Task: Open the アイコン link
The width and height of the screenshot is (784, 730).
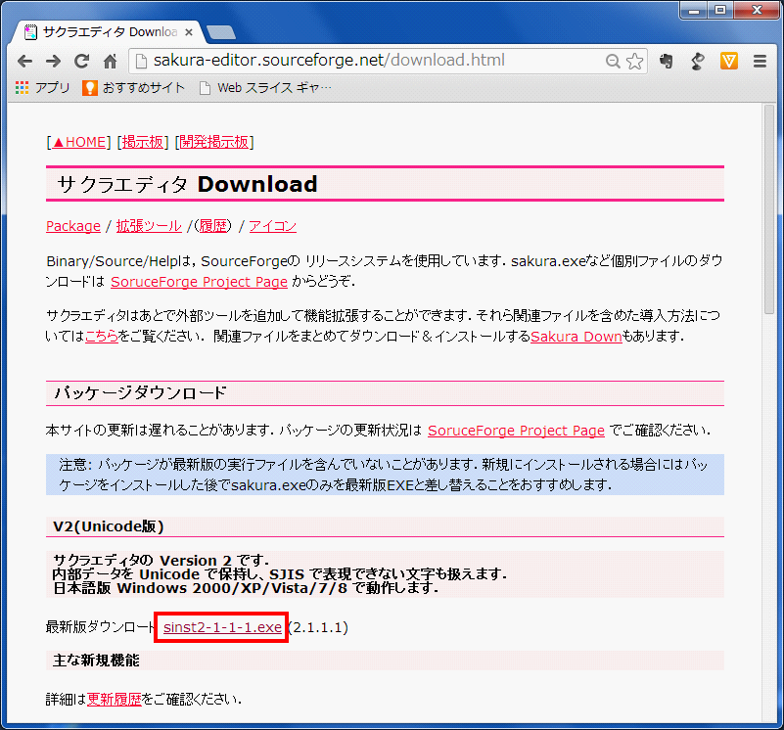Action: tap(272, 226)
